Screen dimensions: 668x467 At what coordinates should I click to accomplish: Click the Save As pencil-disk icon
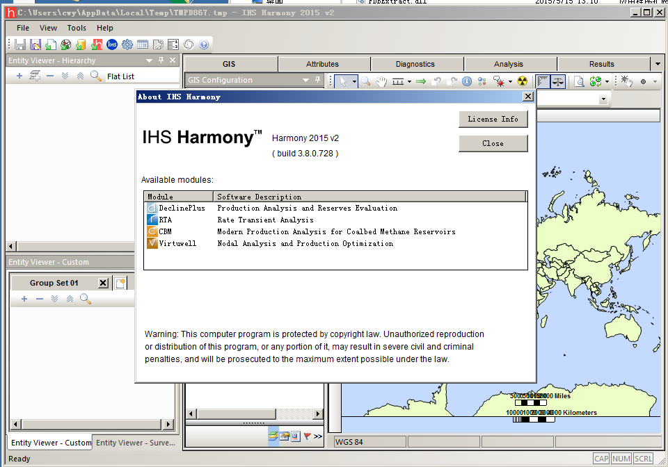[35, 44]
